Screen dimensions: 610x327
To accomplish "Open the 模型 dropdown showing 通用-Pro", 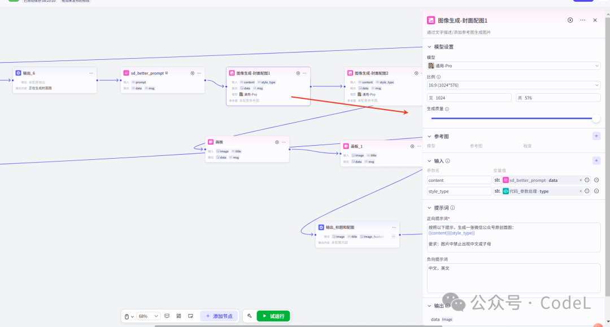I will [513, 66].
